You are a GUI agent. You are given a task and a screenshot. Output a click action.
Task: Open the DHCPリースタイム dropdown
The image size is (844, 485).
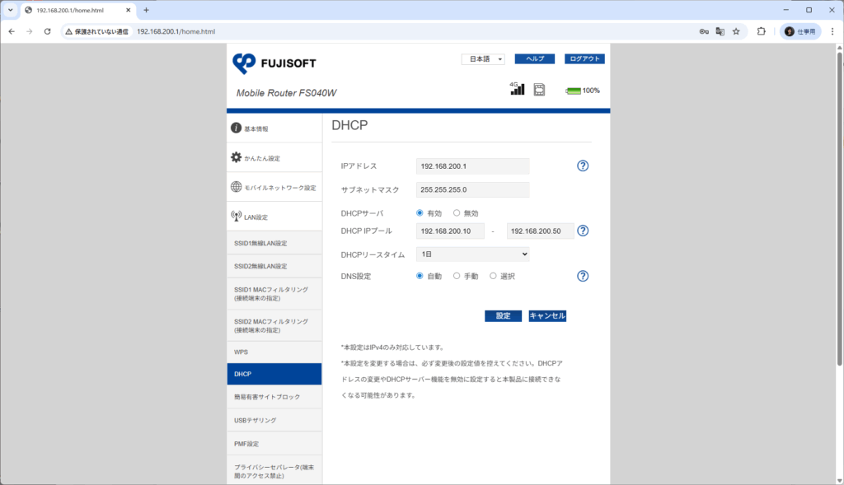472,254
